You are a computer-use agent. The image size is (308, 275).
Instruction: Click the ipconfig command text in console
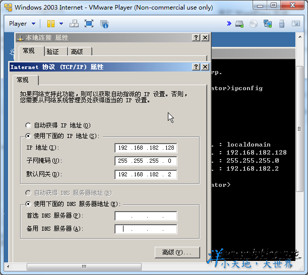[x=247, y=88]
